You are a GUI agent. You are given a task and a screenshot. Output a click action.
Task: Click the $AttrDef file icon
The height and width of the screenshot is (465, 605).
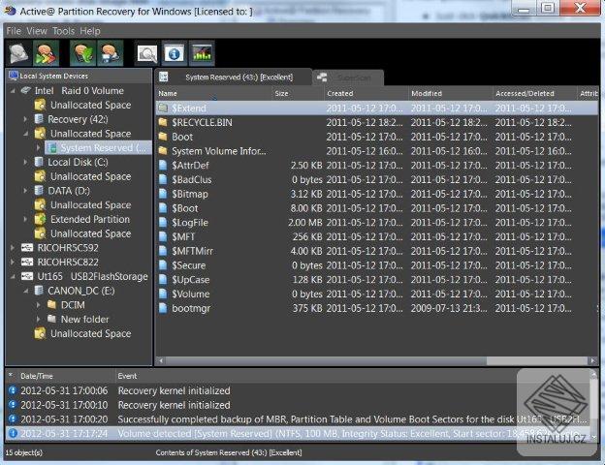163,165
